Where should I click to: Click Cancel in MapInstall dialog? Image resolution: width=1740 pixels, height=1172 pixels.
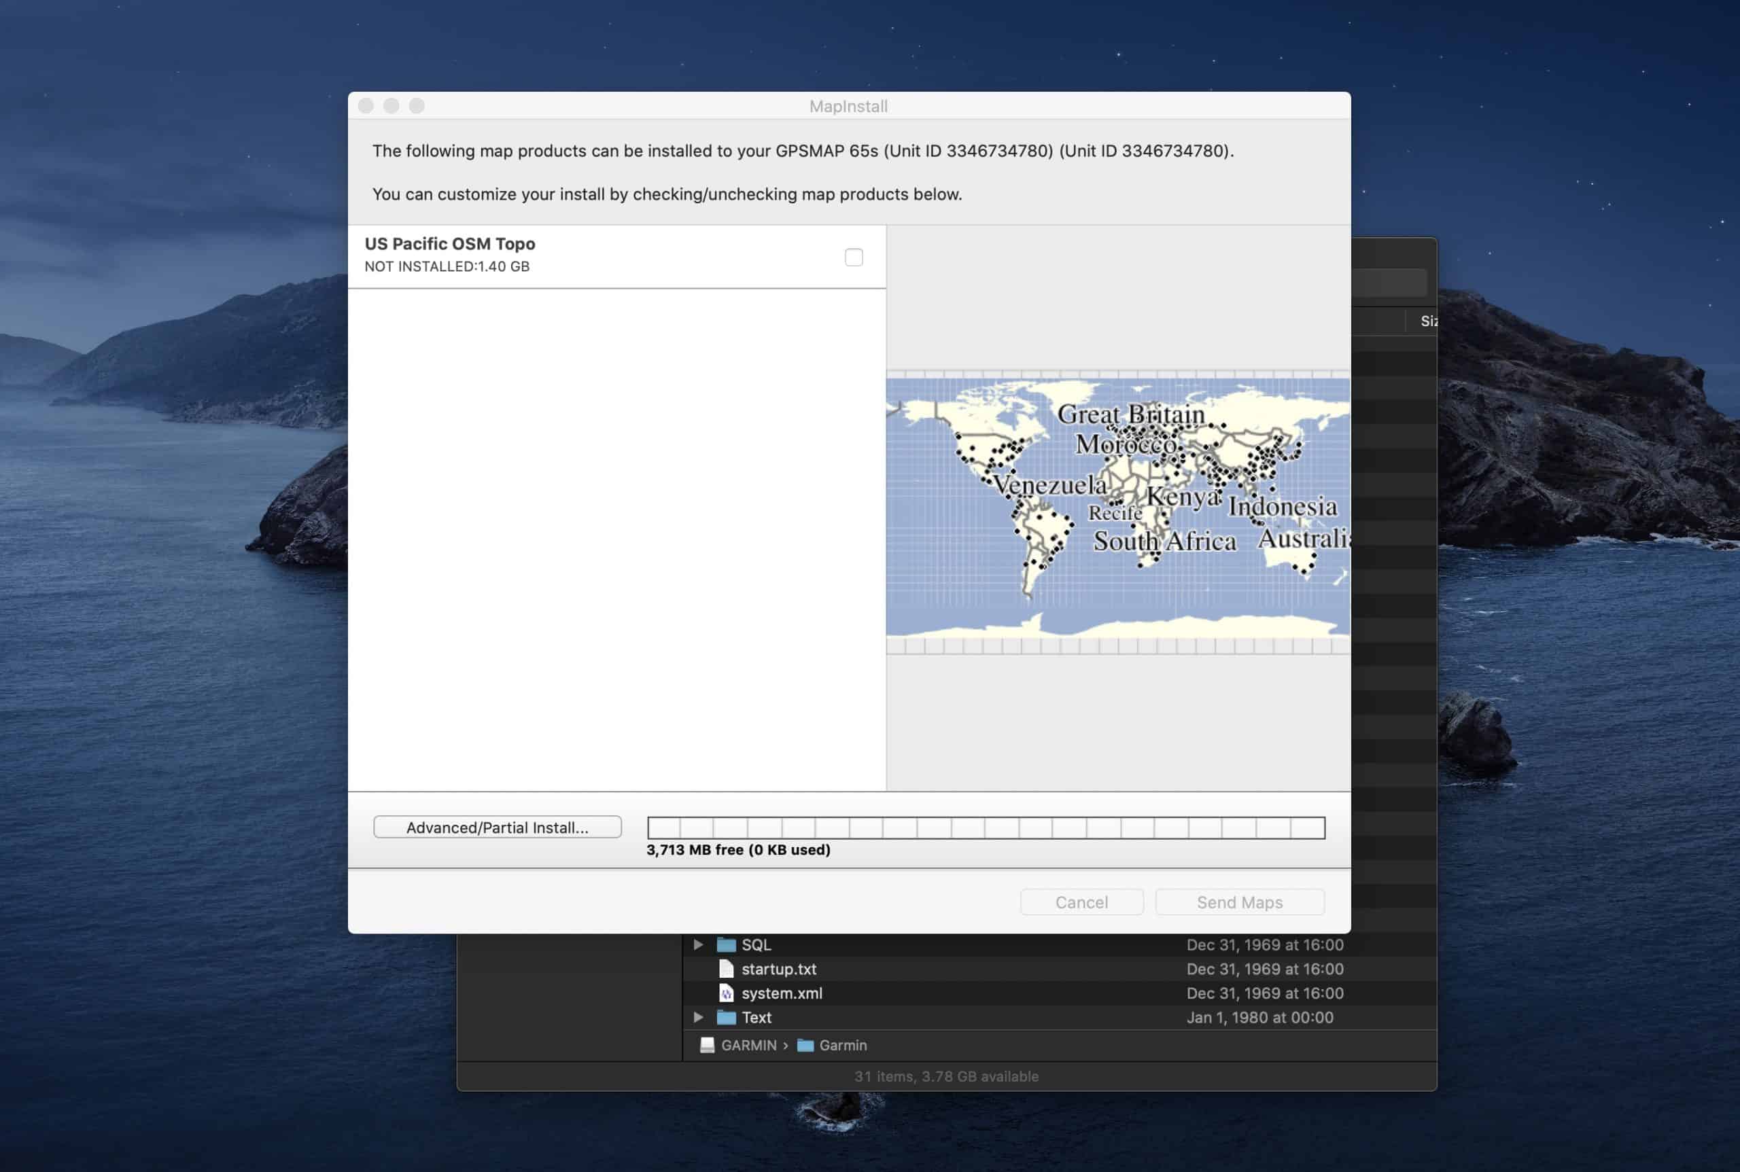point(1081,902)
